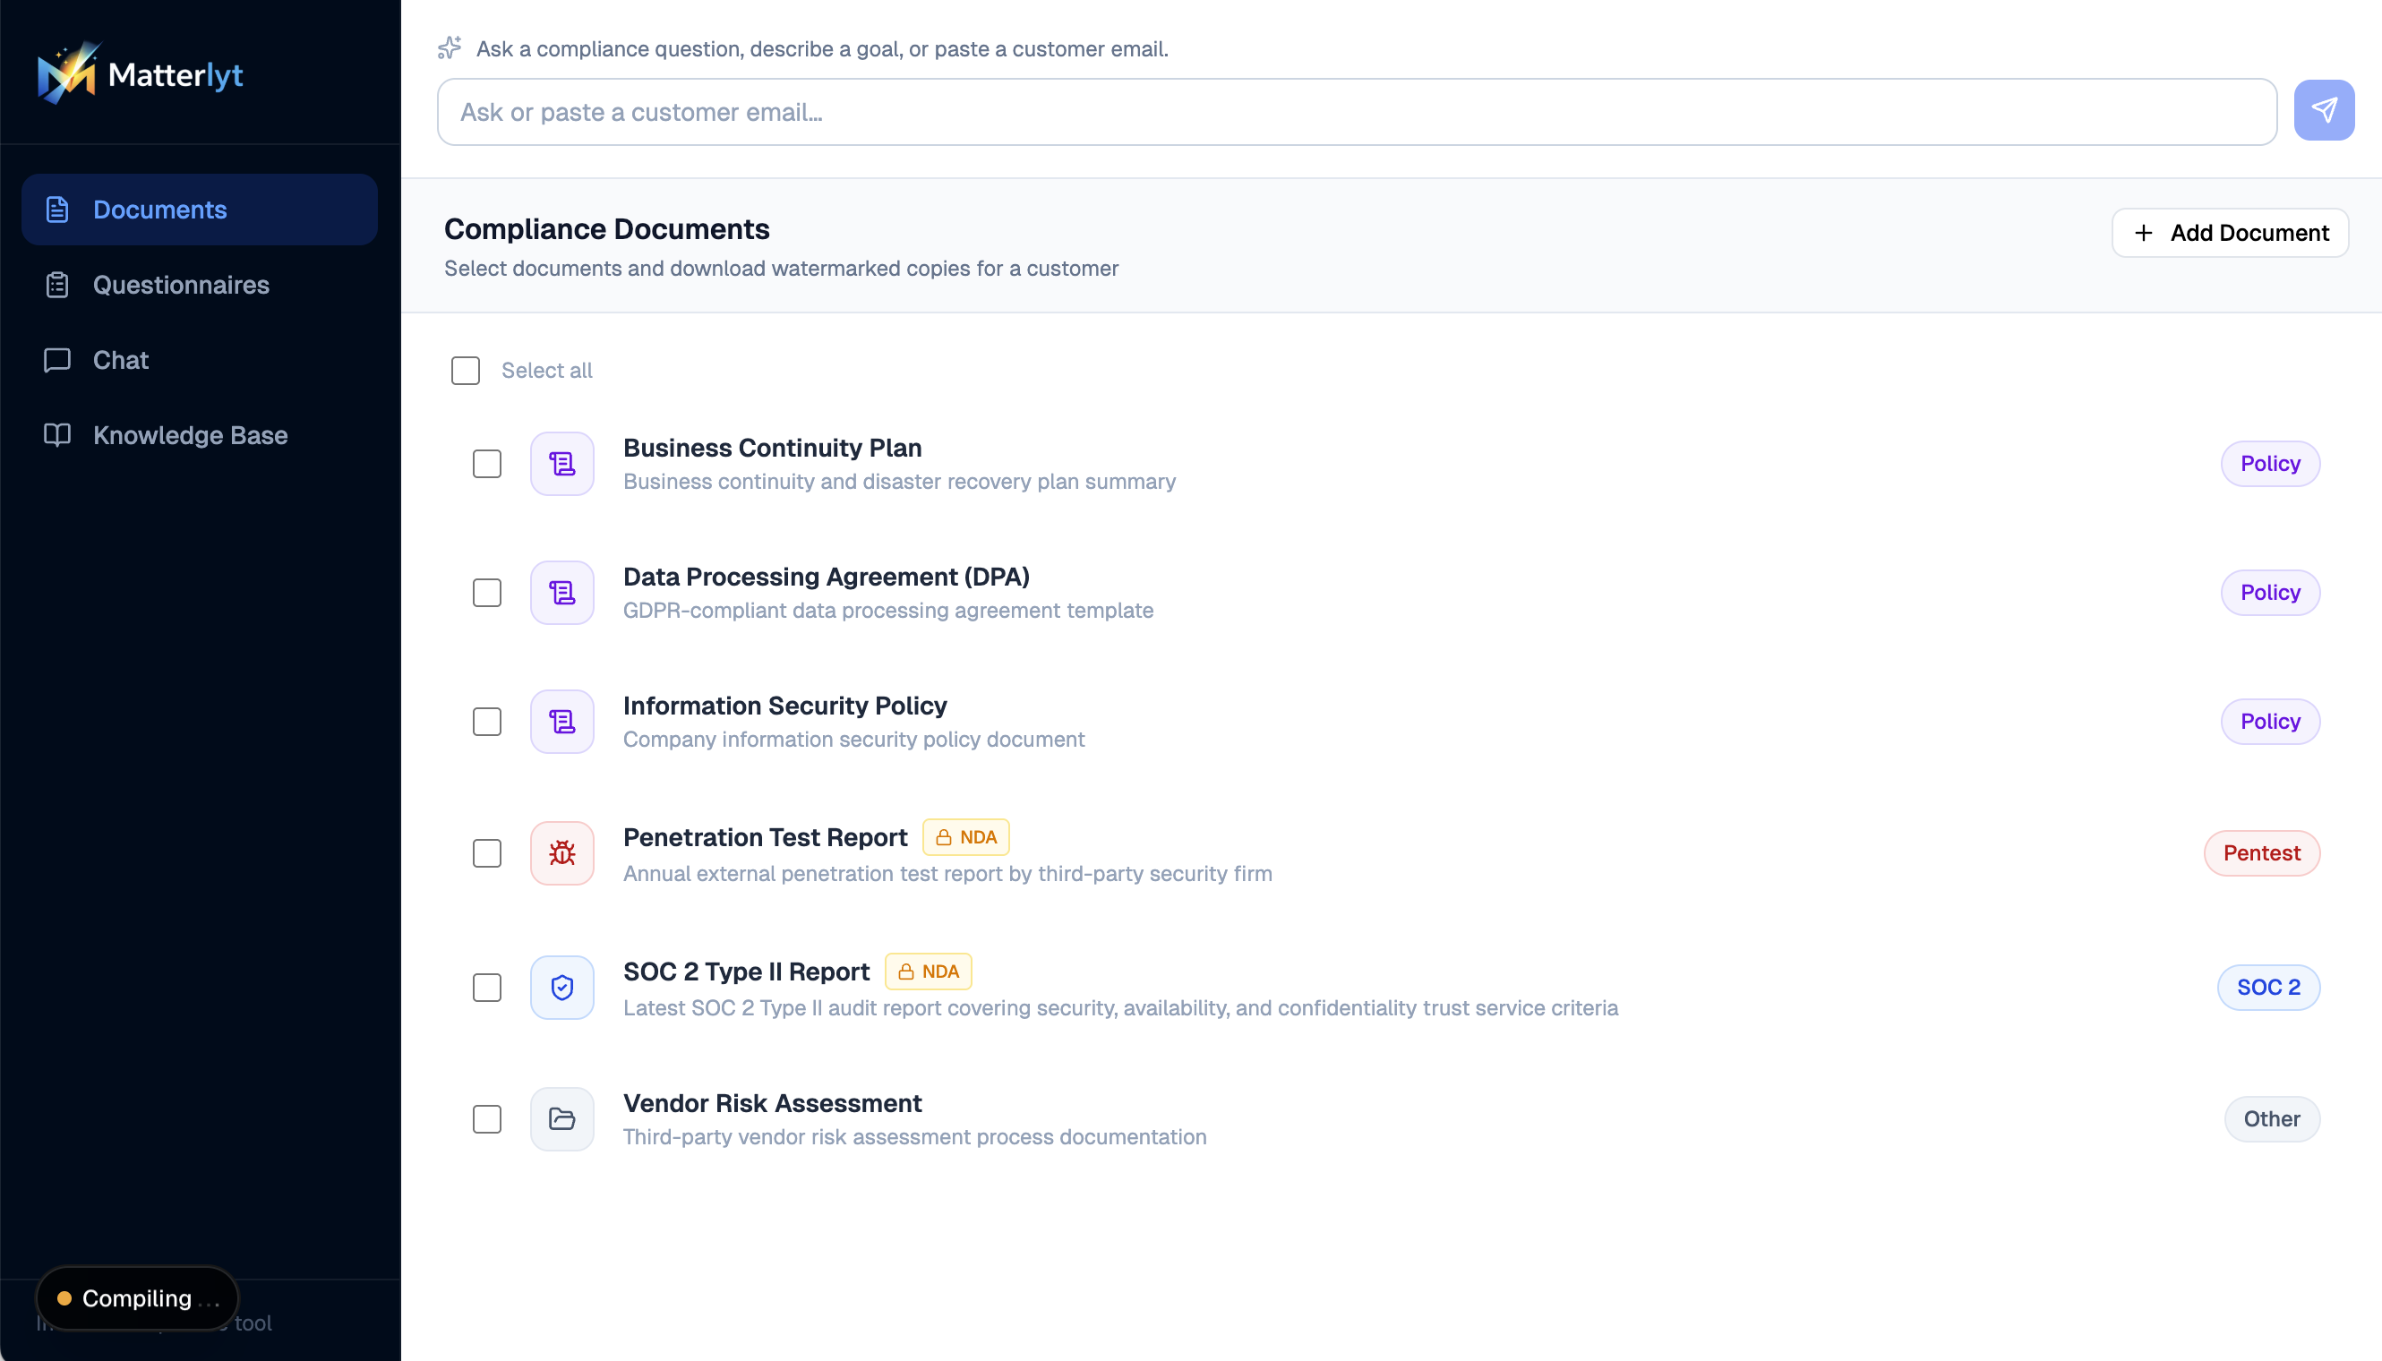Select the Documents icon in the sidebar

(58, 210)
